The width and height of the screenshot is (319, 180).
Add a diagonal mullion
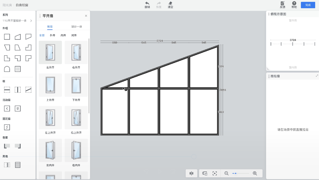coord(28,90)
